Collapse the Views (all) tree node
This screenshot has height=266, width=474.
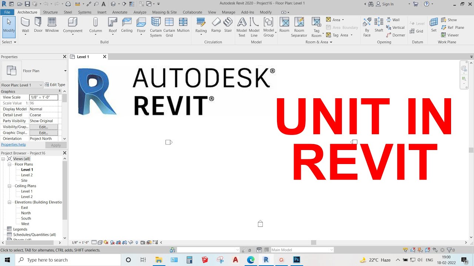(x=3, y=159)
